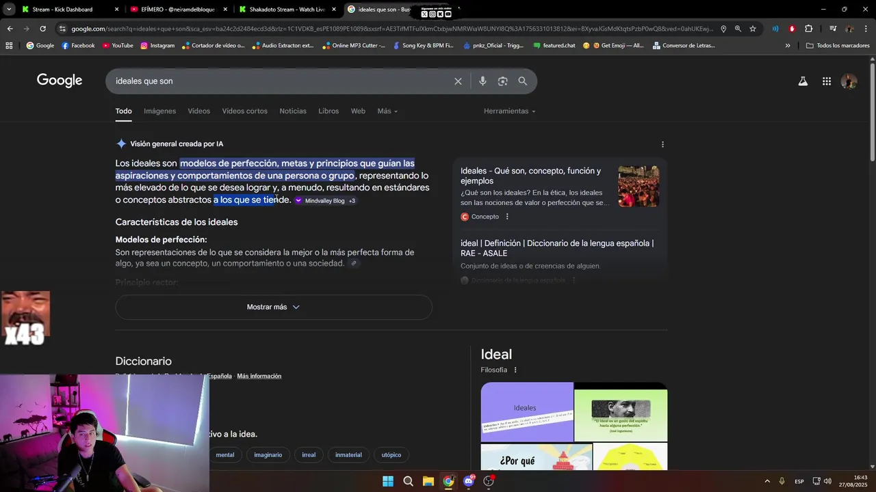Image resolution: width=876 pixels, height=492 pixels.
Task: Reload the page
Action: tap(42, 29)
